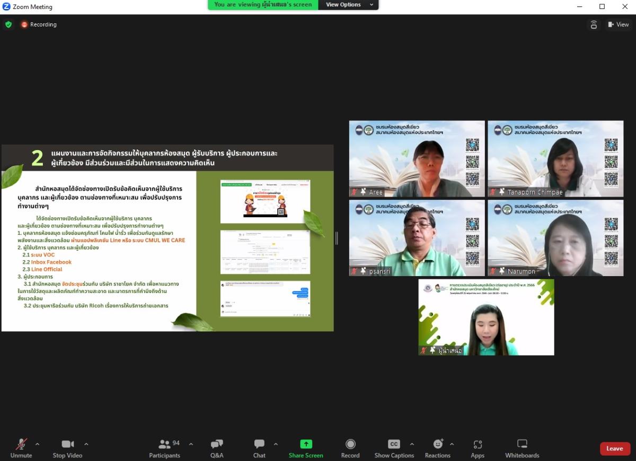
Task: Expand audio options arrow beside Unmute
Action: coord(37,444)
